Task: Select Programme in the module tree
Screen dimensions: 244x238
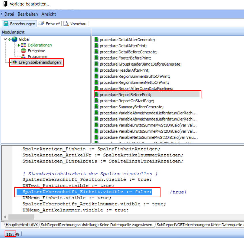Action: (37, 57)
